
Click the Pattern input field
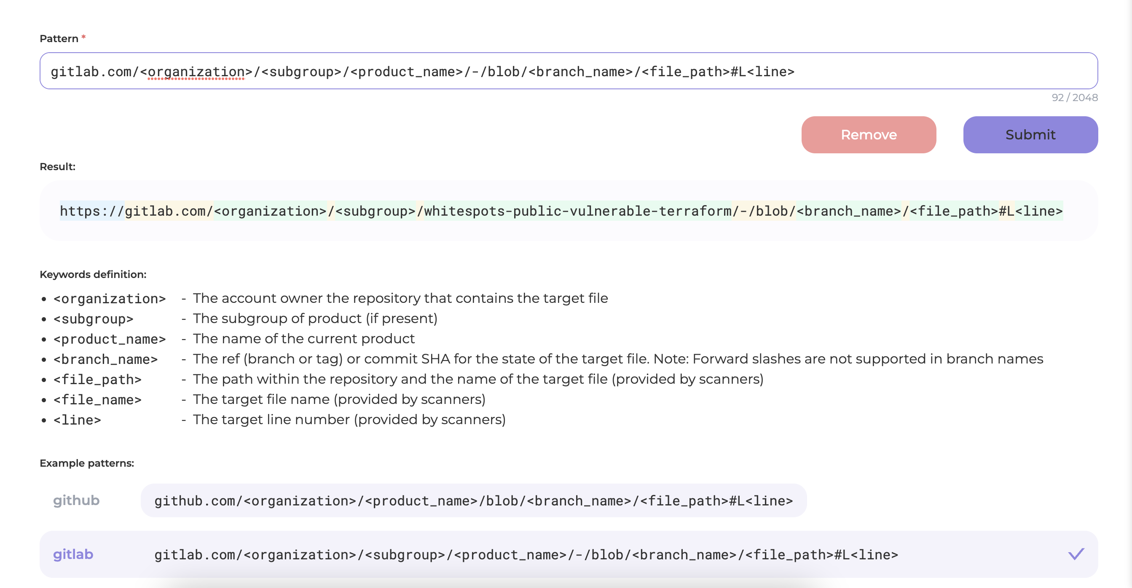[x=569, y=71]
